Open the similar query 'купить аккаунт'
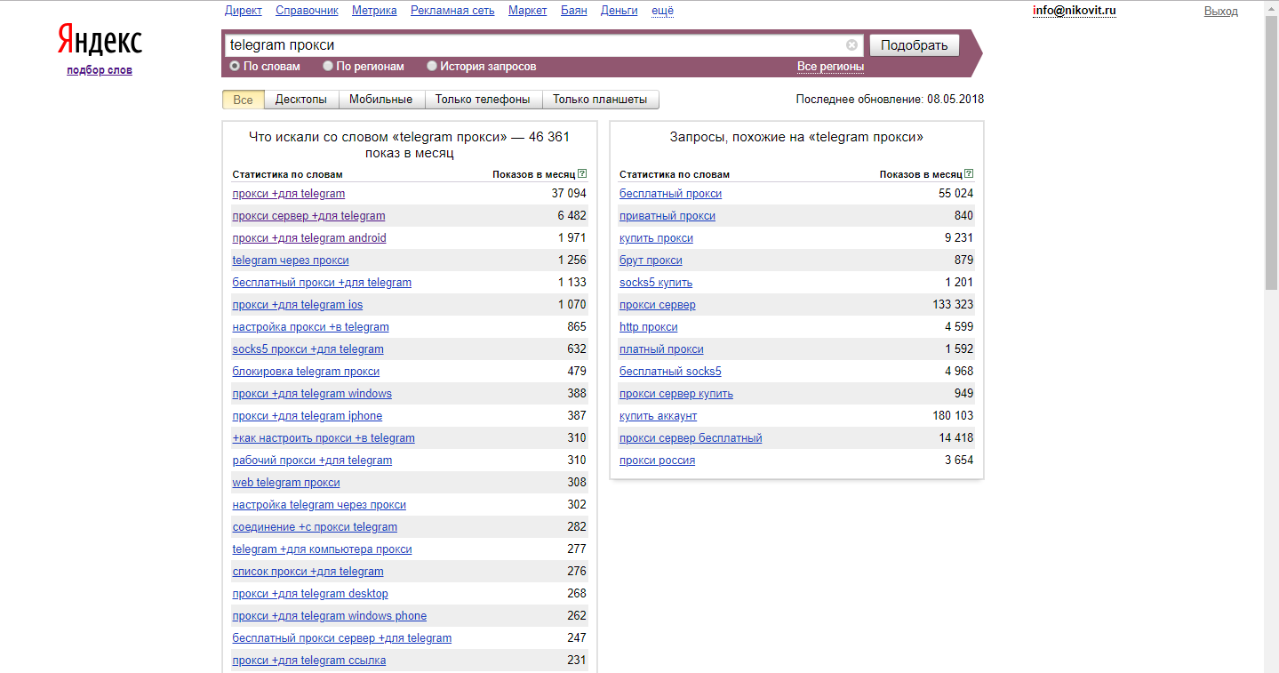This screenshot has width=1279, height=673. click(x=659, y=416)
